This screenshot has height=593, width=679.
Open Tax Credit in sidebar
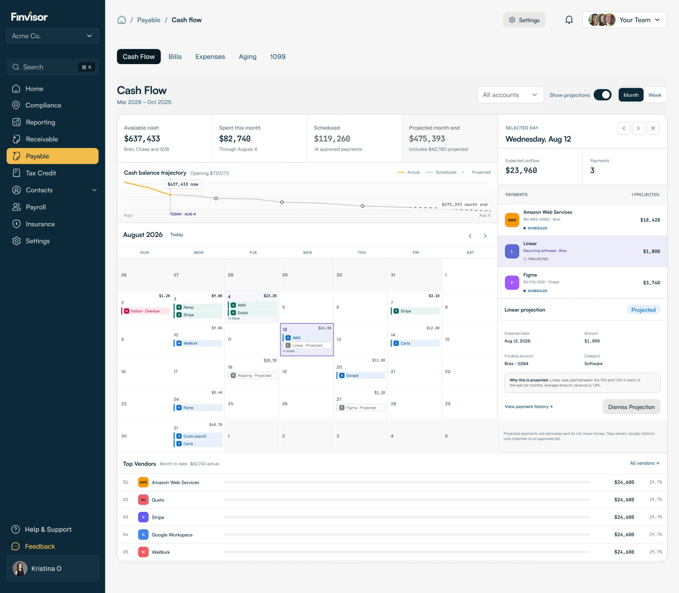coord(53,173)
